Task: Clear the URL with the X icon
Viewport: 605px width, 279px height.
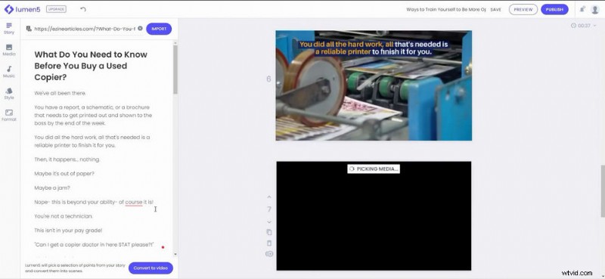Action: [140, 29]
